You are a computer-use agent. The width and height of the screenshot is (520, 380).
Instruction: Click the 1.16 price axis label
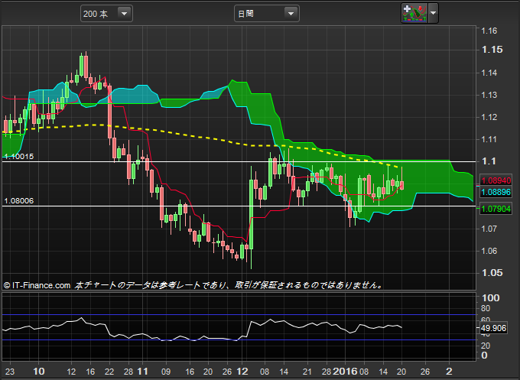click(489, 31)
